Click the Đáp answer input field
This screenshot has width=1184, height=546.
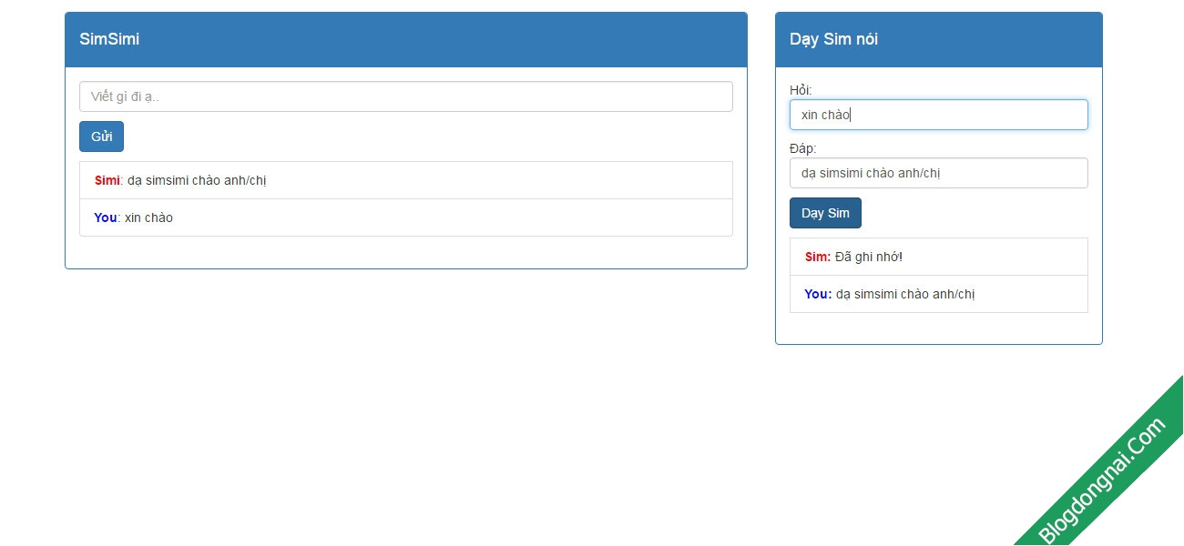coord(938,173)
